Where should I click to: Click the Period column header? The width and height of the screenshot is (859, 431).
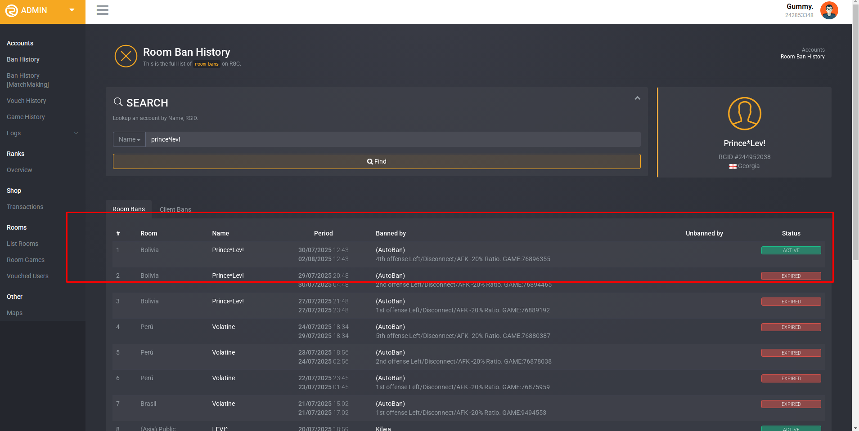coord(324,233)
